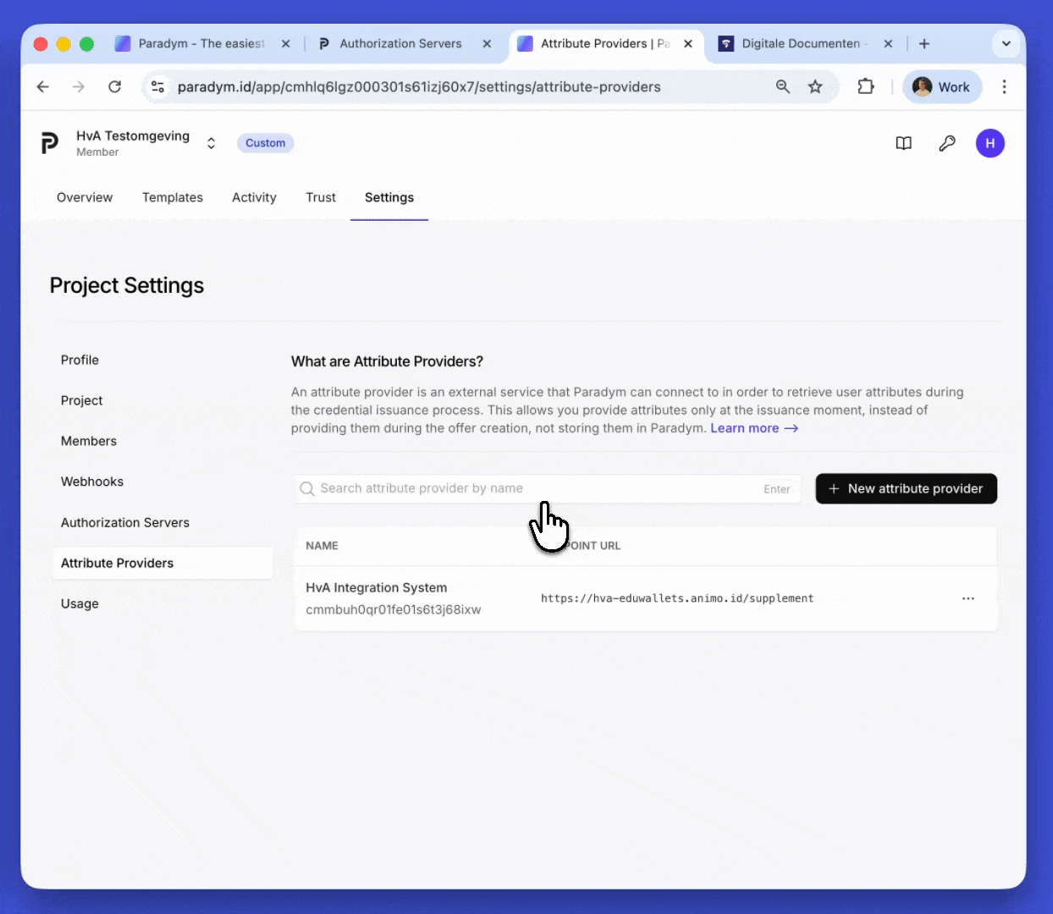Open Chrome three-dot menu
This screenshot has height=914, width=1053.
point(1004,86)
